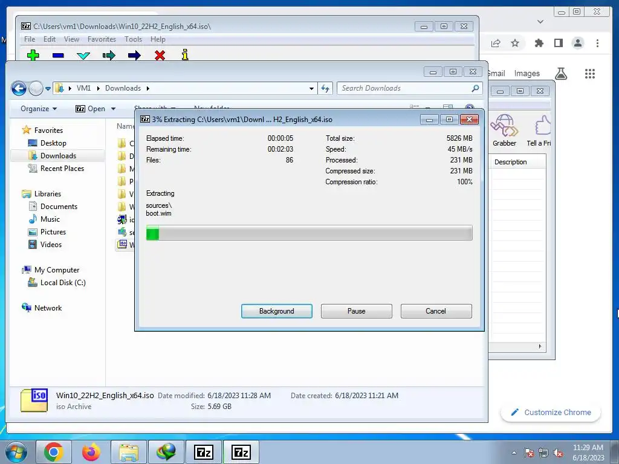619x464 pixels.
Task: Click Grabber icon in background window
Action: [x=504, y=130]
